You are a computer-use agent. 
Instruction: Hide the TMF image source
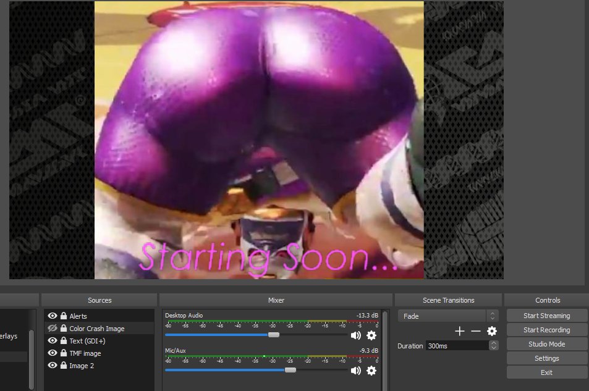[52, 353]
